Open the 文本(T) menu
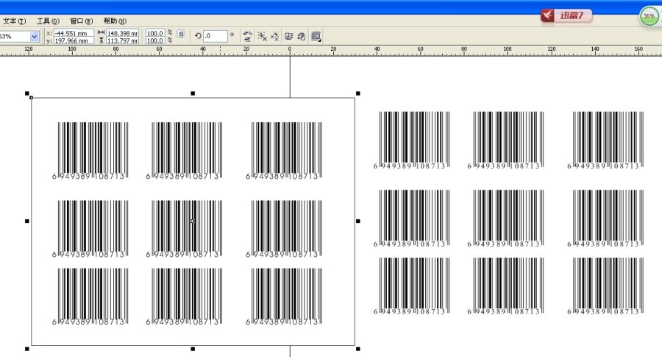 (x=14, y=21)
